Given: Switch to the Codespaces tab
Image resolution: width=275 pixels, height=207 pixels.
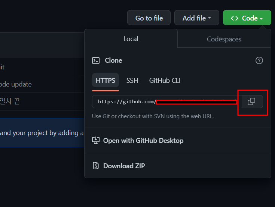Looking at the screenshot, I should tap(224, 39).
